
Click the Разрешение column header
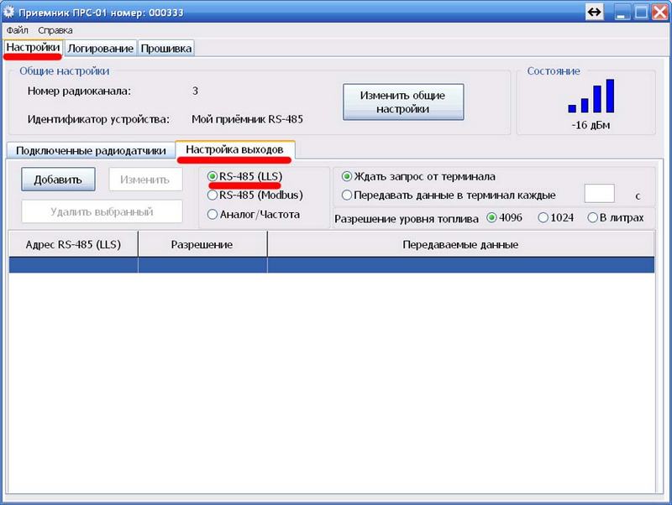[x=202, y=244]
